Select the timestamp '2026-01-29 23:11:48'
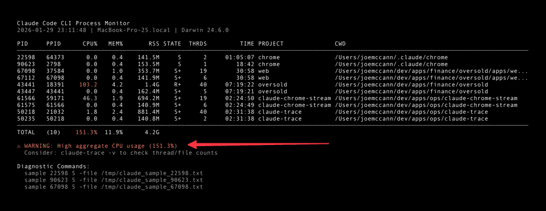Viewport: 546px width, 211px height. [51, 30]
